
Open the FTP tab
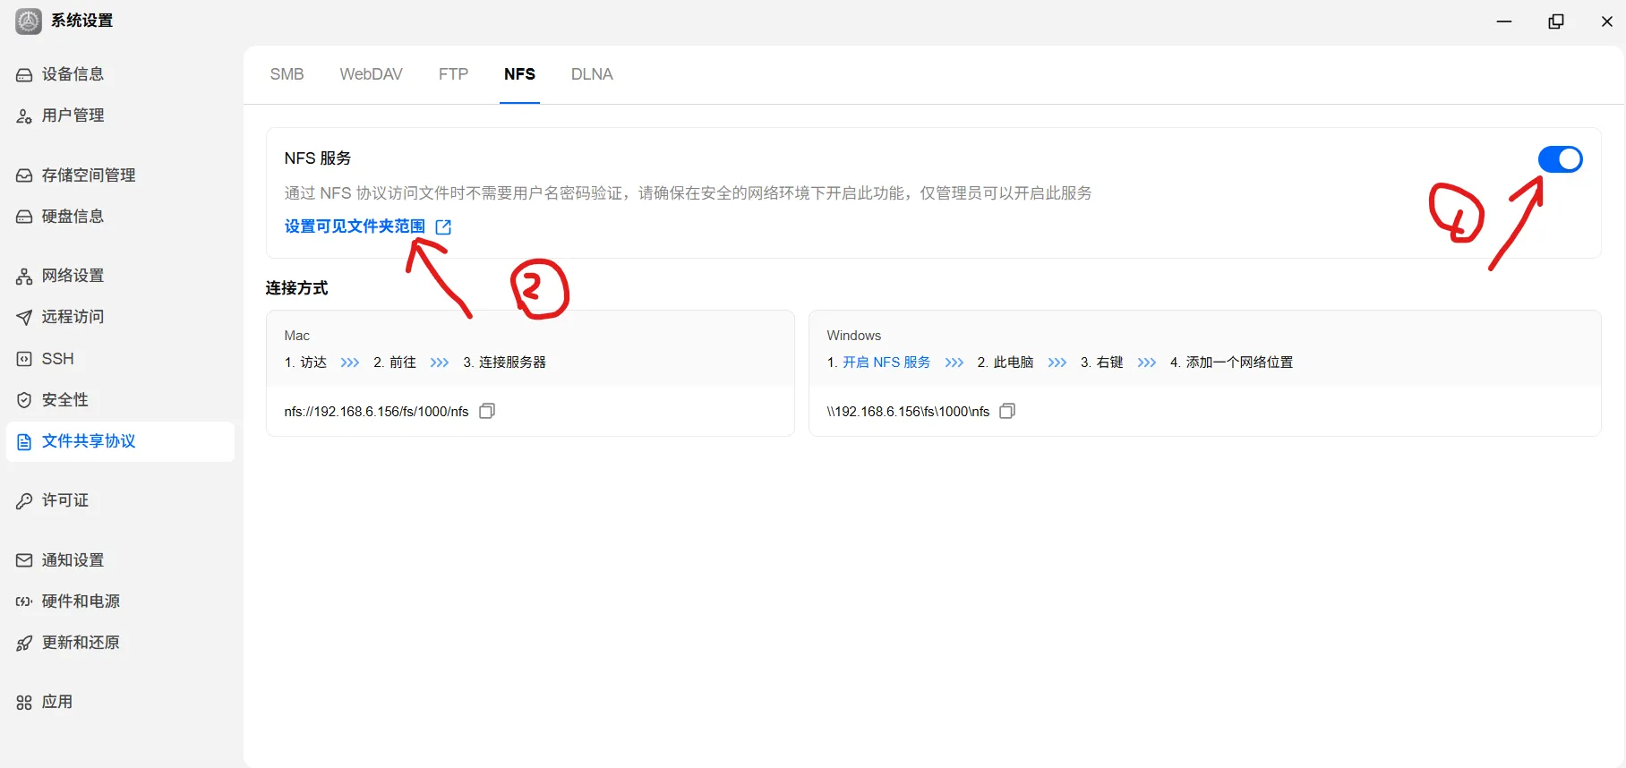[x=454, y=74]
